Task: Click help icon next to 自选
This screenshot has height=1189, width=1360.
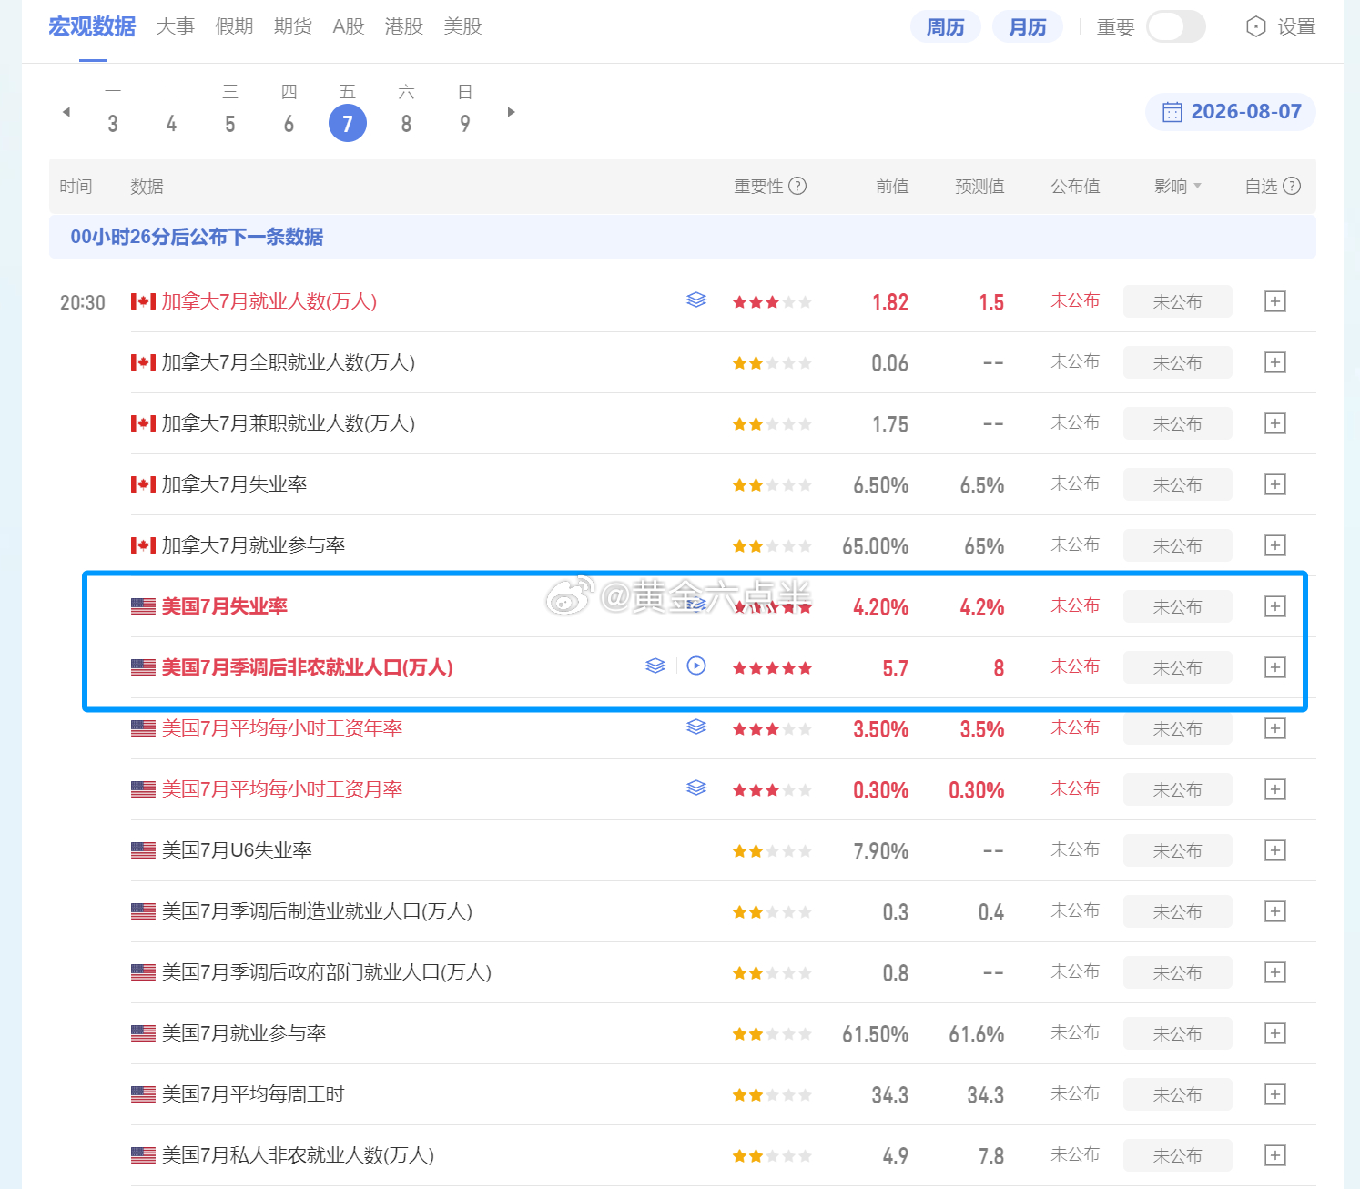Action: [x=1292, y=186]
